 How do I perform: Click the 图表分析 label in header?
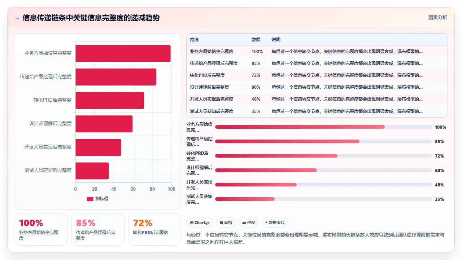(x=437, y=17)
